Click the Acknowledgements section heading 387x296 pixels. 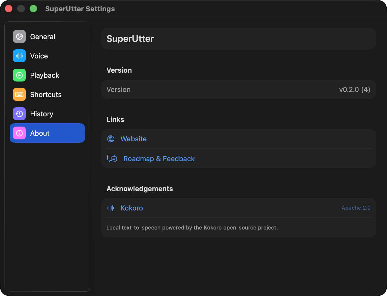point(140,189)
